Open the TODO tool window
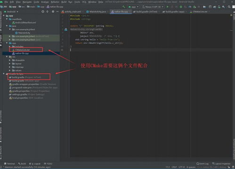 coord(48,163)
